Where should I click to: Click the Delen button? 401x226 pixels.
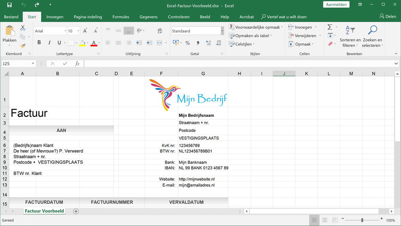[388, 16]
